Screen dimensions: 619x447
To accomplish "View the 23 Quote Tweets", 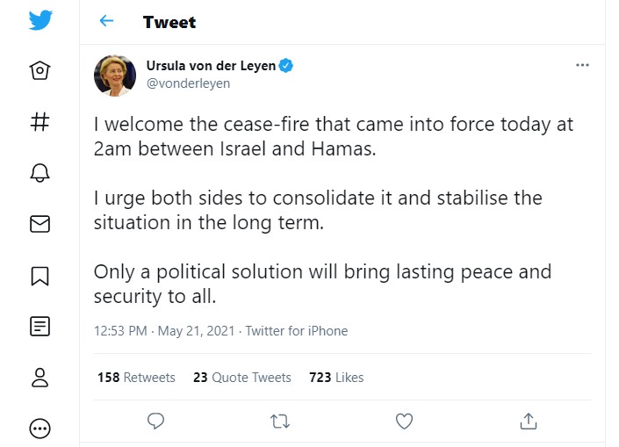I will pos(241,378).
